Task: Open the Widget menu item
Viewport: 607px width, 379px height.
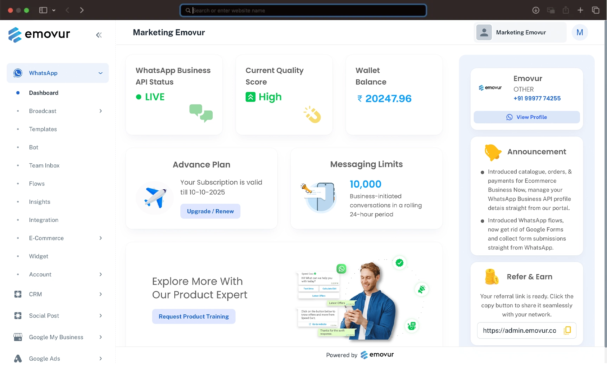Action: click(39, 256)
